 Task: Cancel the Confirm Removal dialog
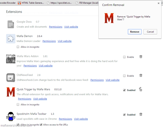pyautogui.click(x=150, y=32)
